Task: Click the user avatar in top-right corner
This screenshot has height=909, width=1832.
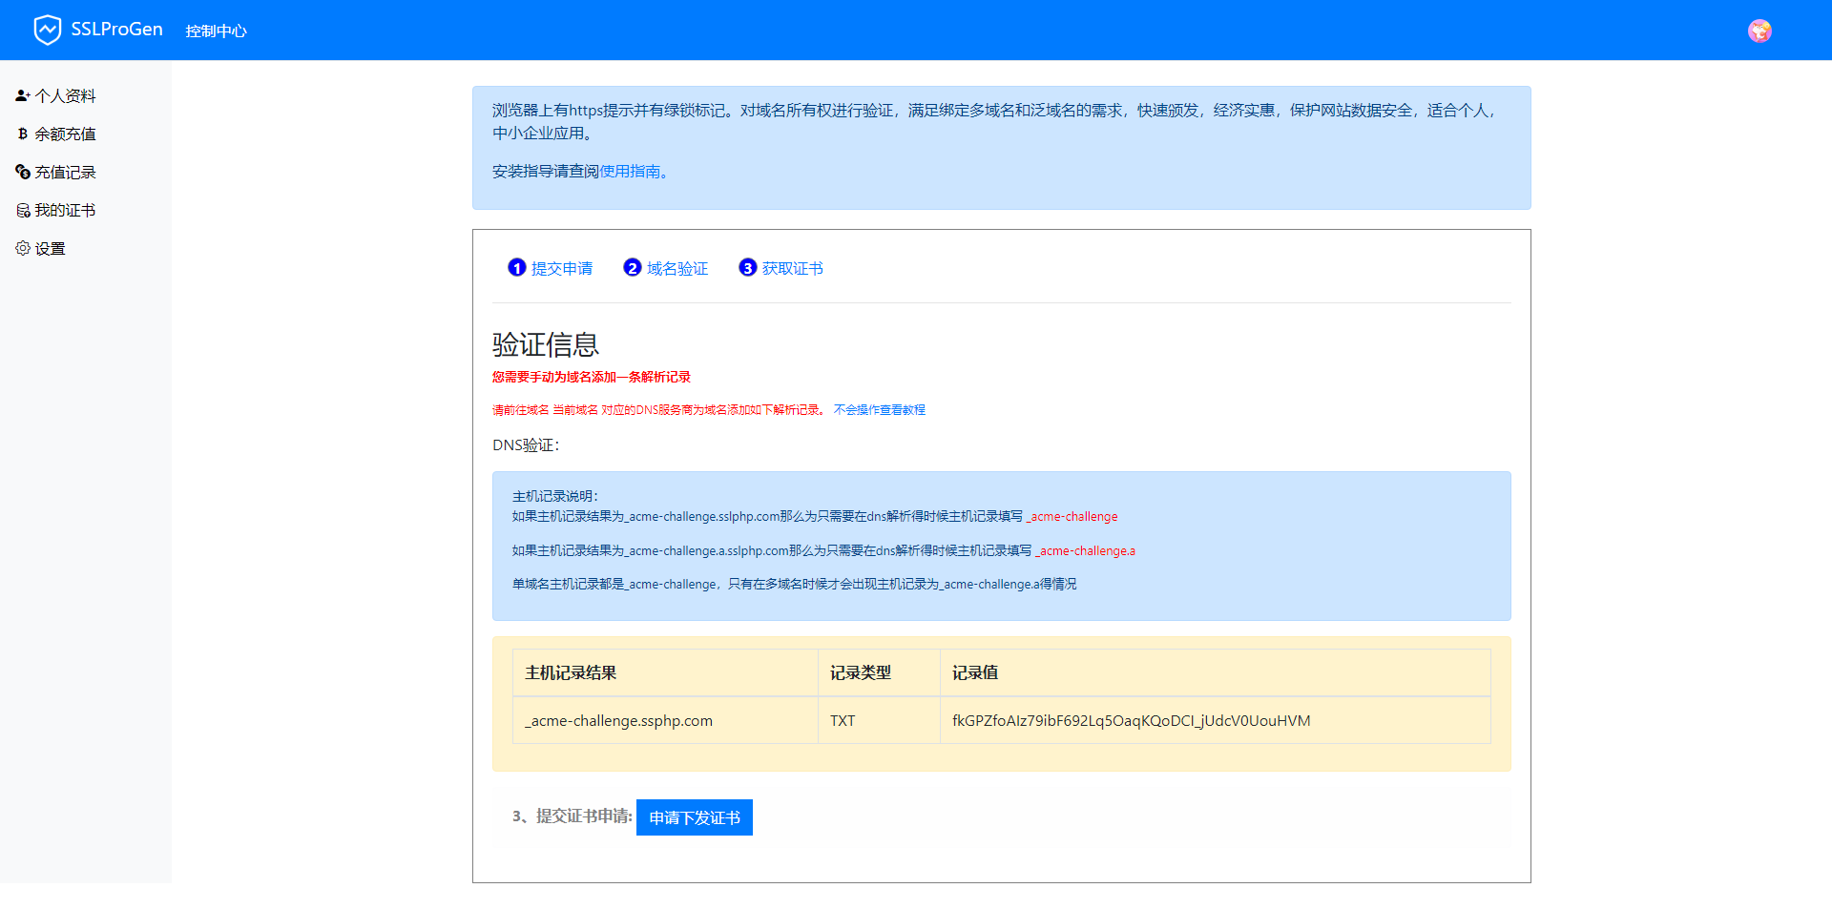Action: (x=1759, y=30)
